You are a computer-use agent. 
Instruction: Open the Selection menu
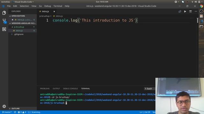click(24, 6)
